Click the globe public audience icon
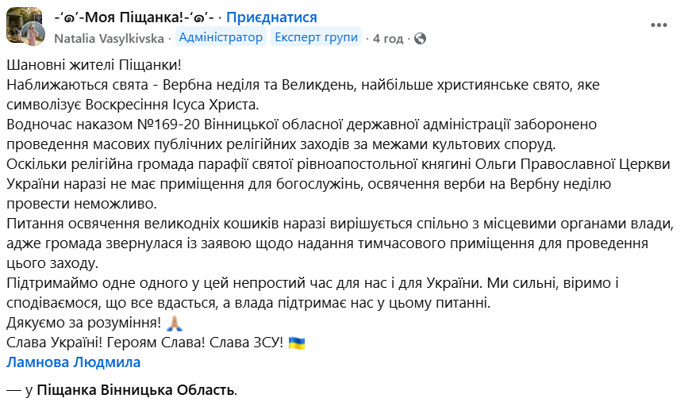 click(x=421, y=38)
